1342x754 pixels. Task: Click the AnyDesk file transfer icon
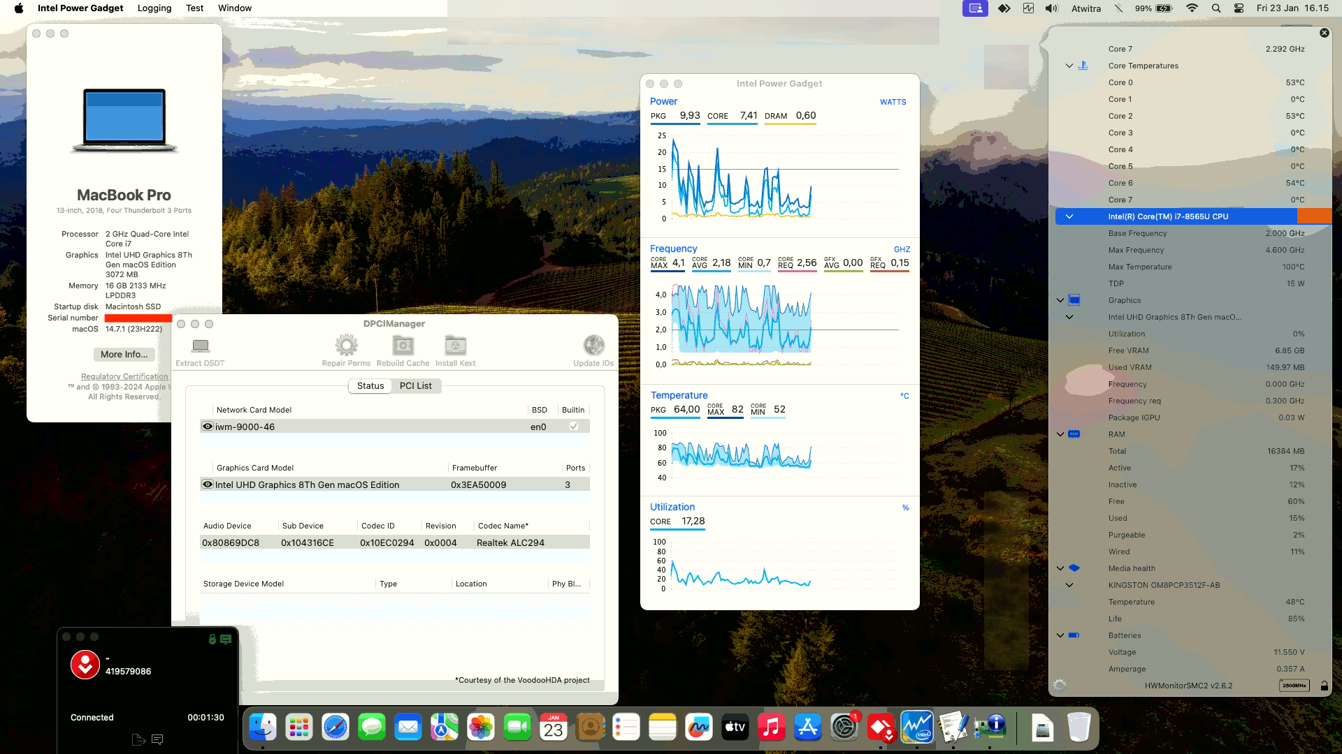tap(138, 739)
